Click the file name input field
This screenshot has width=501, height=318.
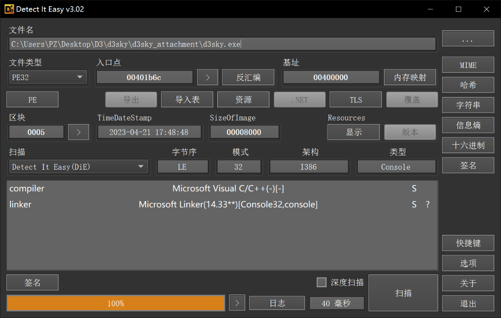[x=223, y=44]
